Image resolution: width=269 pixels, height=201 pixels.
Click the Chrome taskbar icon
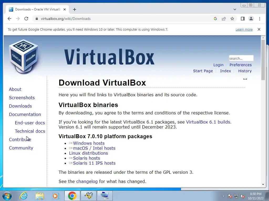point(72,196)
